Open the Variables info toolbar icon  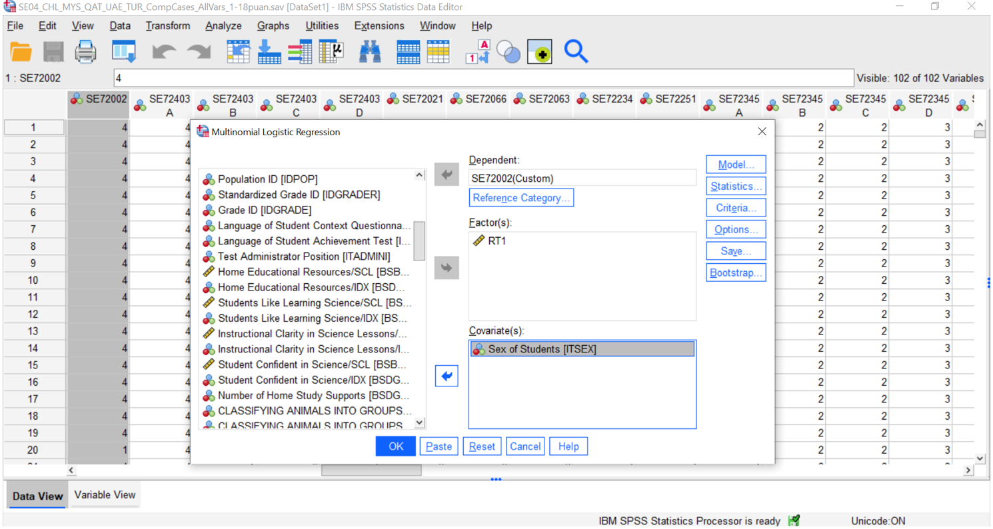tap(300, 52)
